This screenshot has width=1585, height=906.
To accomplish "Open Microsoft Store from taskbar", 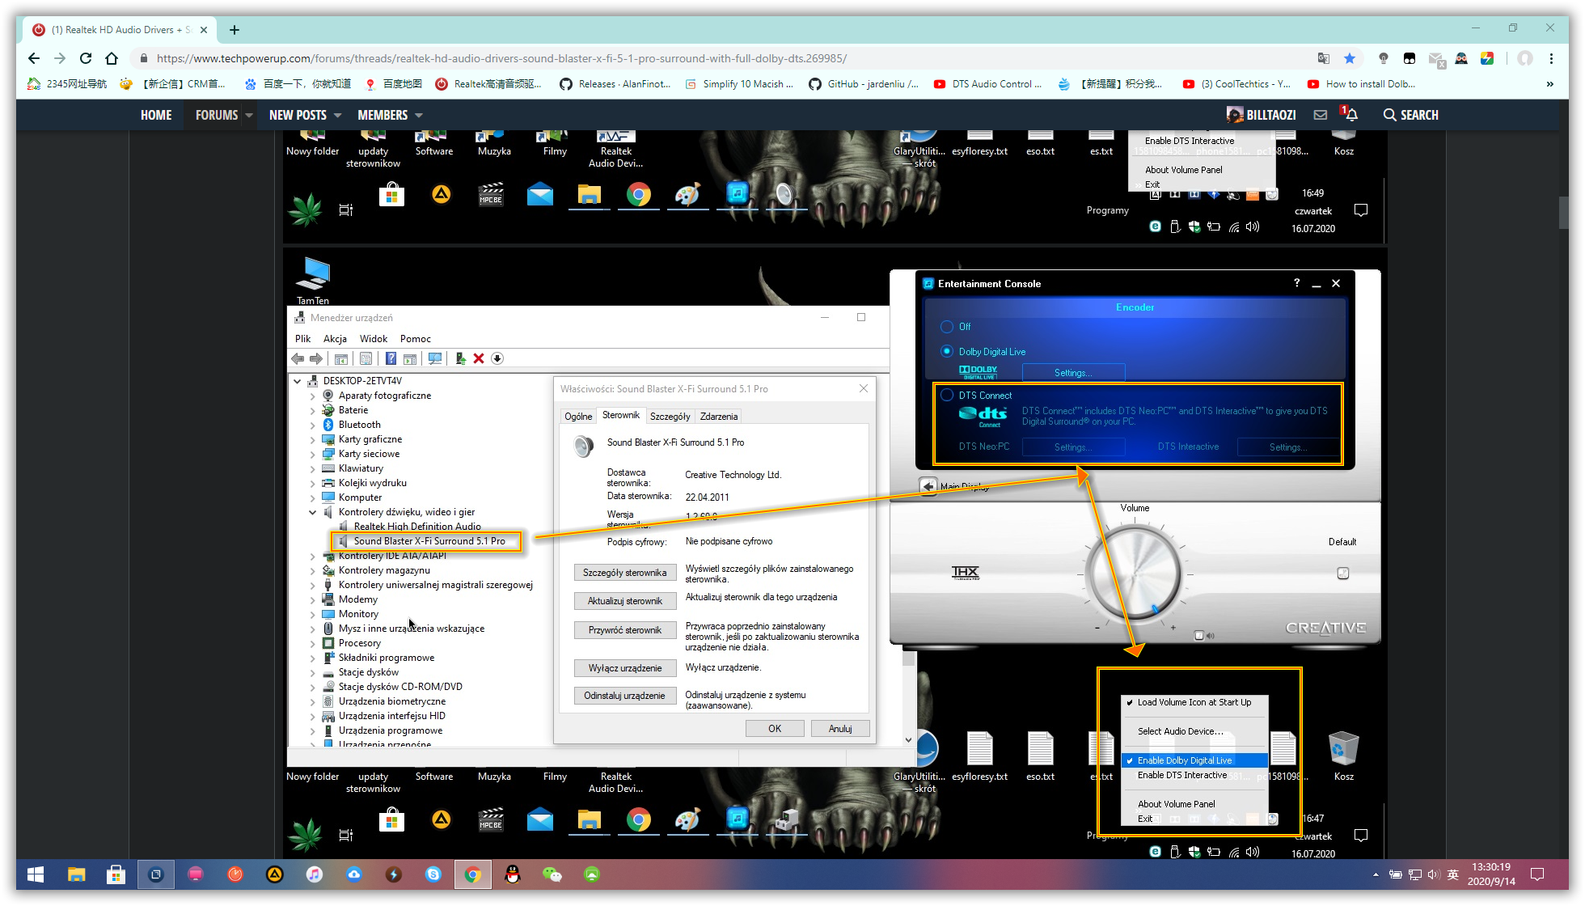I will pyautogui.click(x=116, y=874).
